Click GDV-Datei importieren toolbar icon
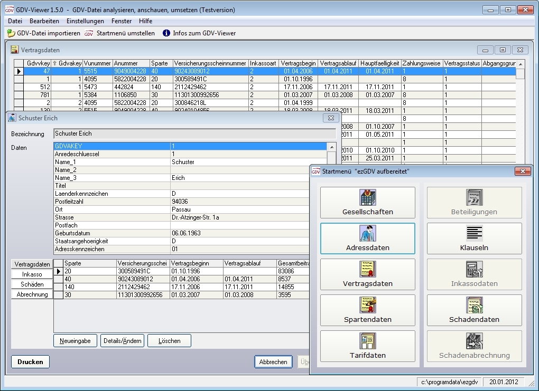The width and height of the screenshot is (539, 391). click(x=43, y=33)
